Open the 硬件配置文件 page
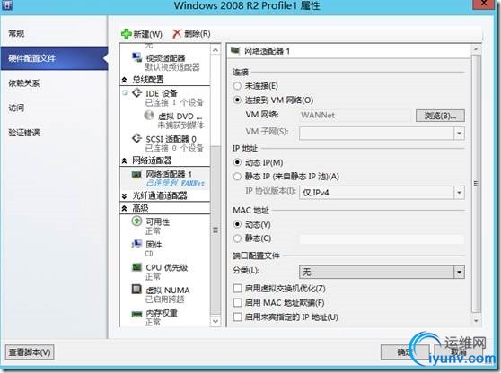The width and height of the screenshot is (501, 373). 54,58
